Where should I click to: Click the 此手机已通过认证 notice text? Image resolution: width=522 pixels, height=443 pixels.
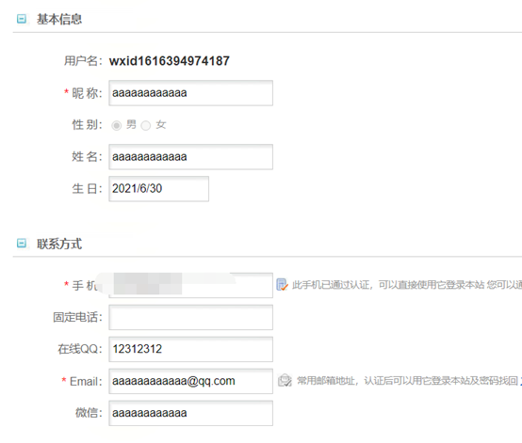point(406,285)
